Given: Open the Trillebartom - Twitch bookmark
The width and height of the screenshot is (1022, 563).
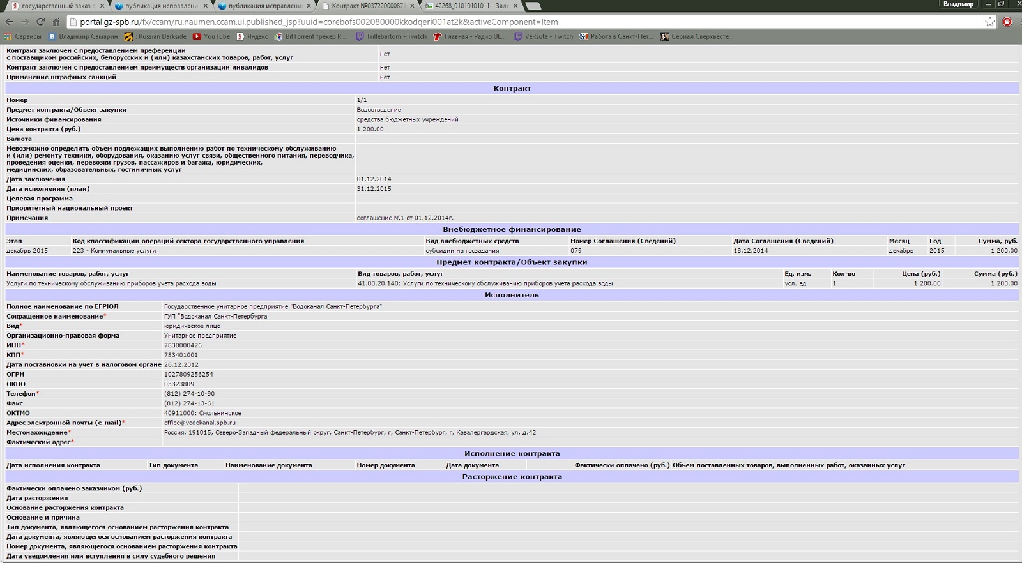Looking at the screenshot, I should 391,36.
